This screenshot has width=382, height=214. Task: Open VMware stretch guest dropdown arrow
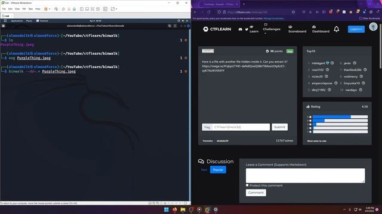coord(116,9)
